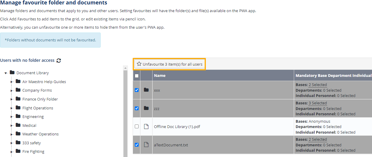This screenshot has width=372, height=157.
Task: Sort grid by the Name column header
Action: [x=160, y=76]
